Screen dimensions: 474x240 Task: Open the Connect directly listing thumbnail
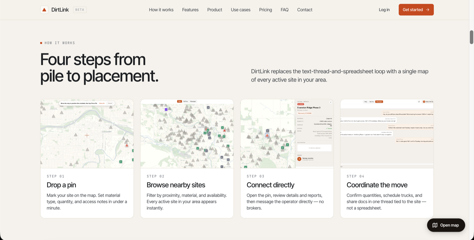click(287, 134)
